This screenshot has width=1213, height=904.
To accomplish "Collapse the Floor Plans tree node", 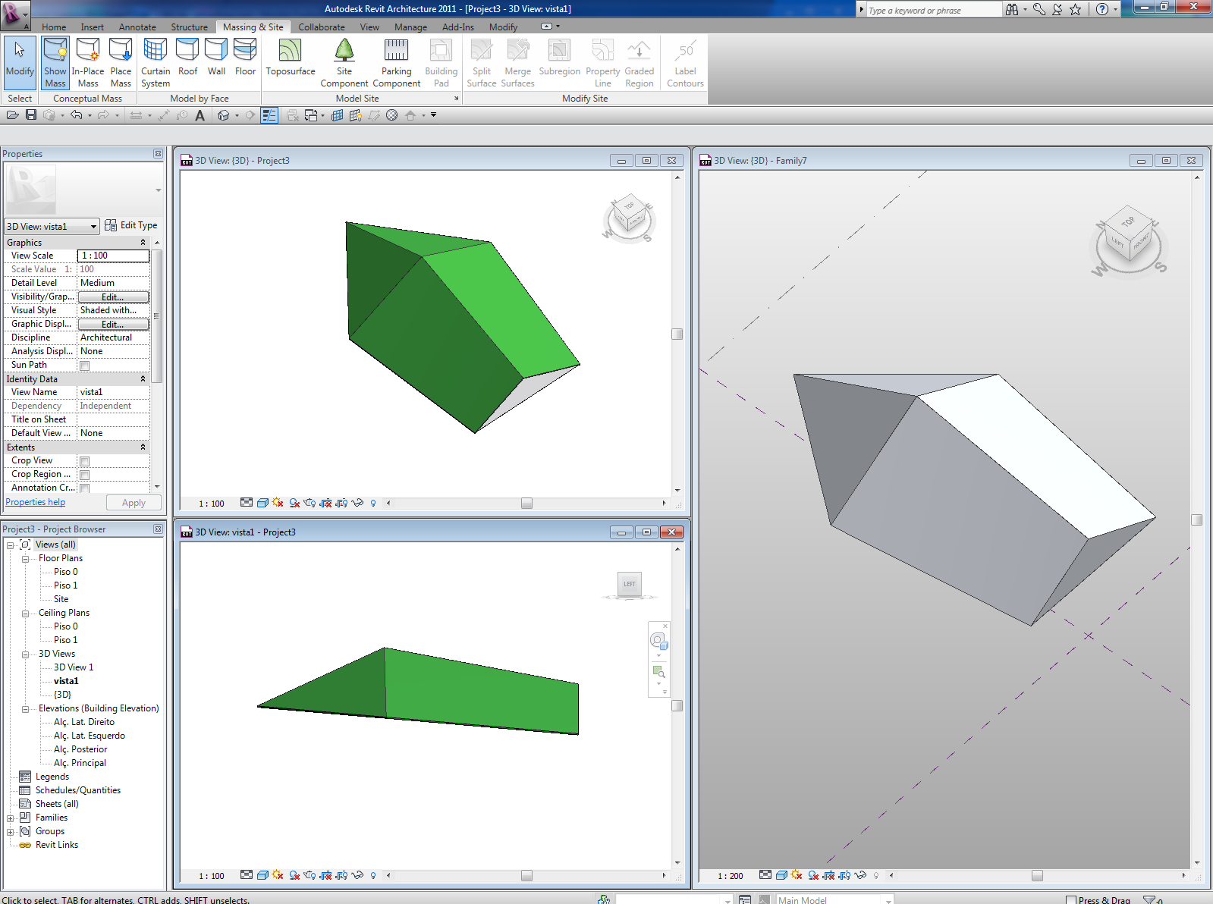I will click(x=25, y=559).
